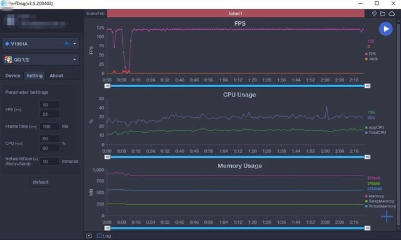The image size is (401, 240).
Task: Click the FPS threshold field showing 25
Action: (49, 114)
